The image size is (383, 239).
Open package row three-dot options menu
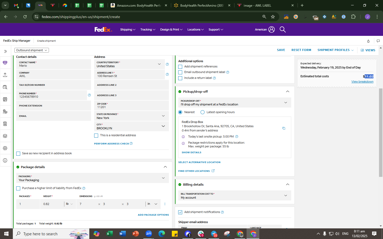point(165,204)
